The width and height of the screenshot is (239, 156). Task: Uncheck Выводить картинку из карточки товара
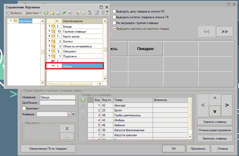pyautogui.click(x=114, y=28)
